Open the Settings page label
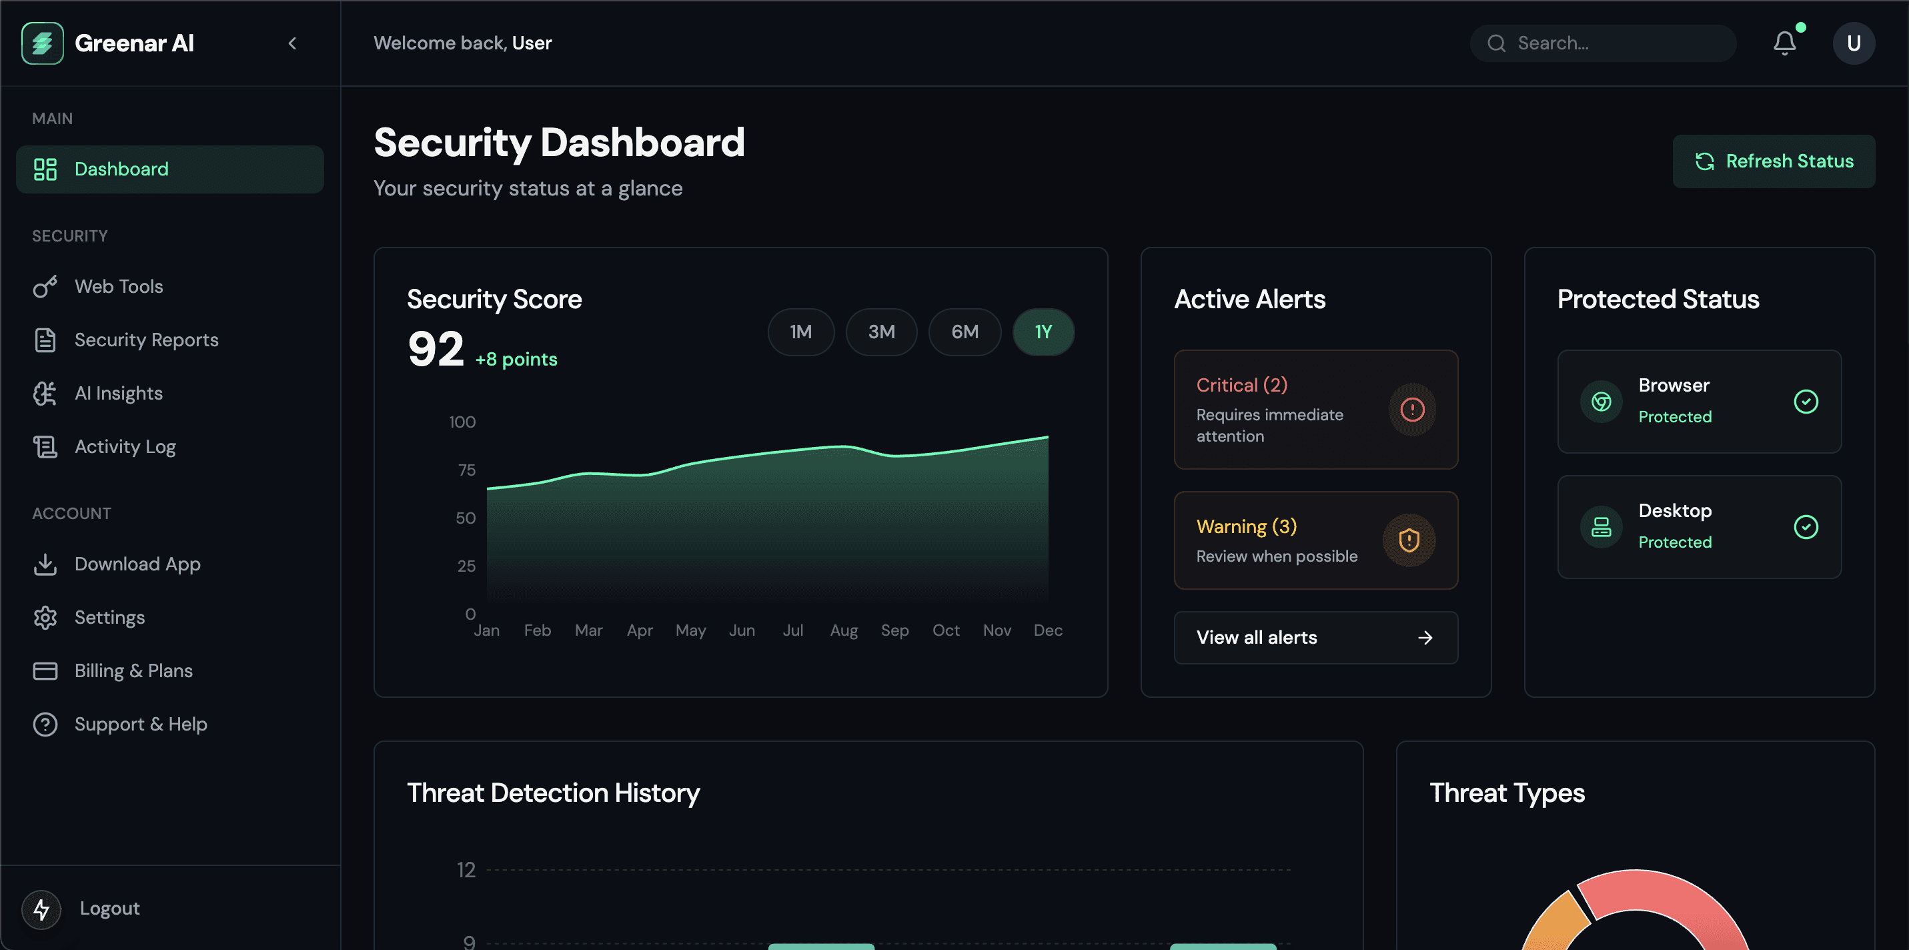 coord(109,617)
